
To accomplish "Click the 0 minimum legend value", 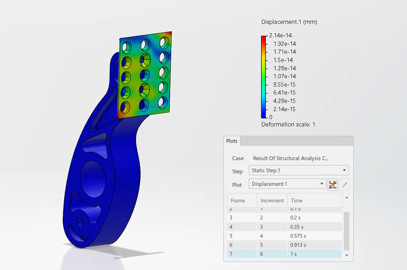I will [x=271, y=117].
